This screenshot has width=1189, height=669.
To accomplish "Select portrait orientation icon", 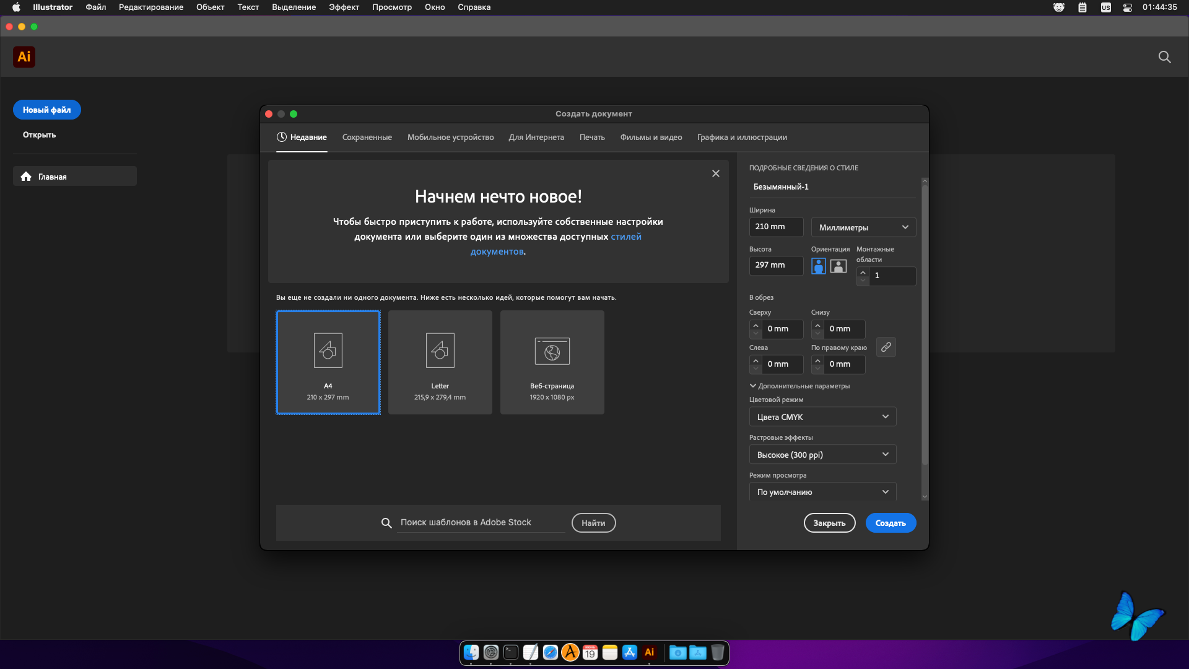I will coord(819,266).
